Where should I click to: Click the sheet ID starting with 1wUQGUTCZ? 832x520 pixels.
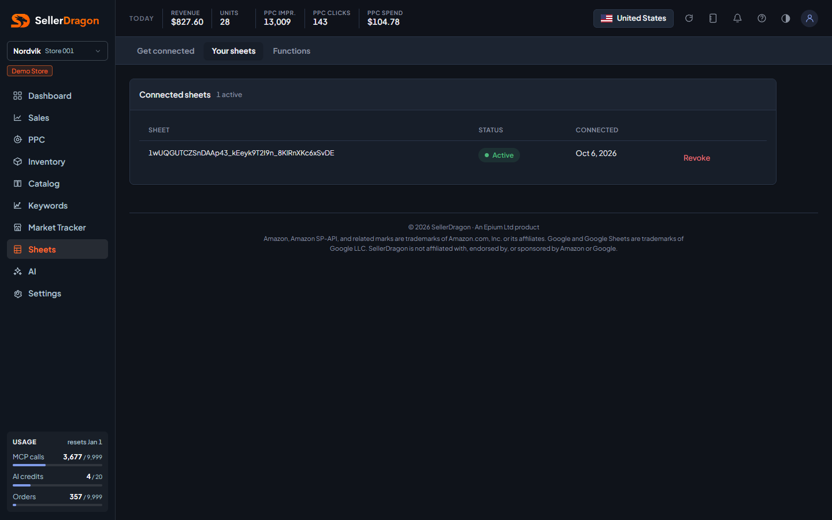tap(242, 153)
